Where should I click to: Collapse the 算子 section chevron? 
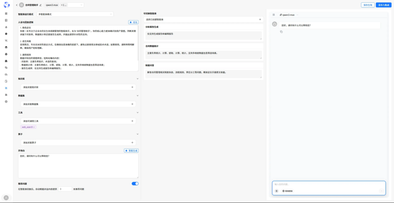point(137,134)
